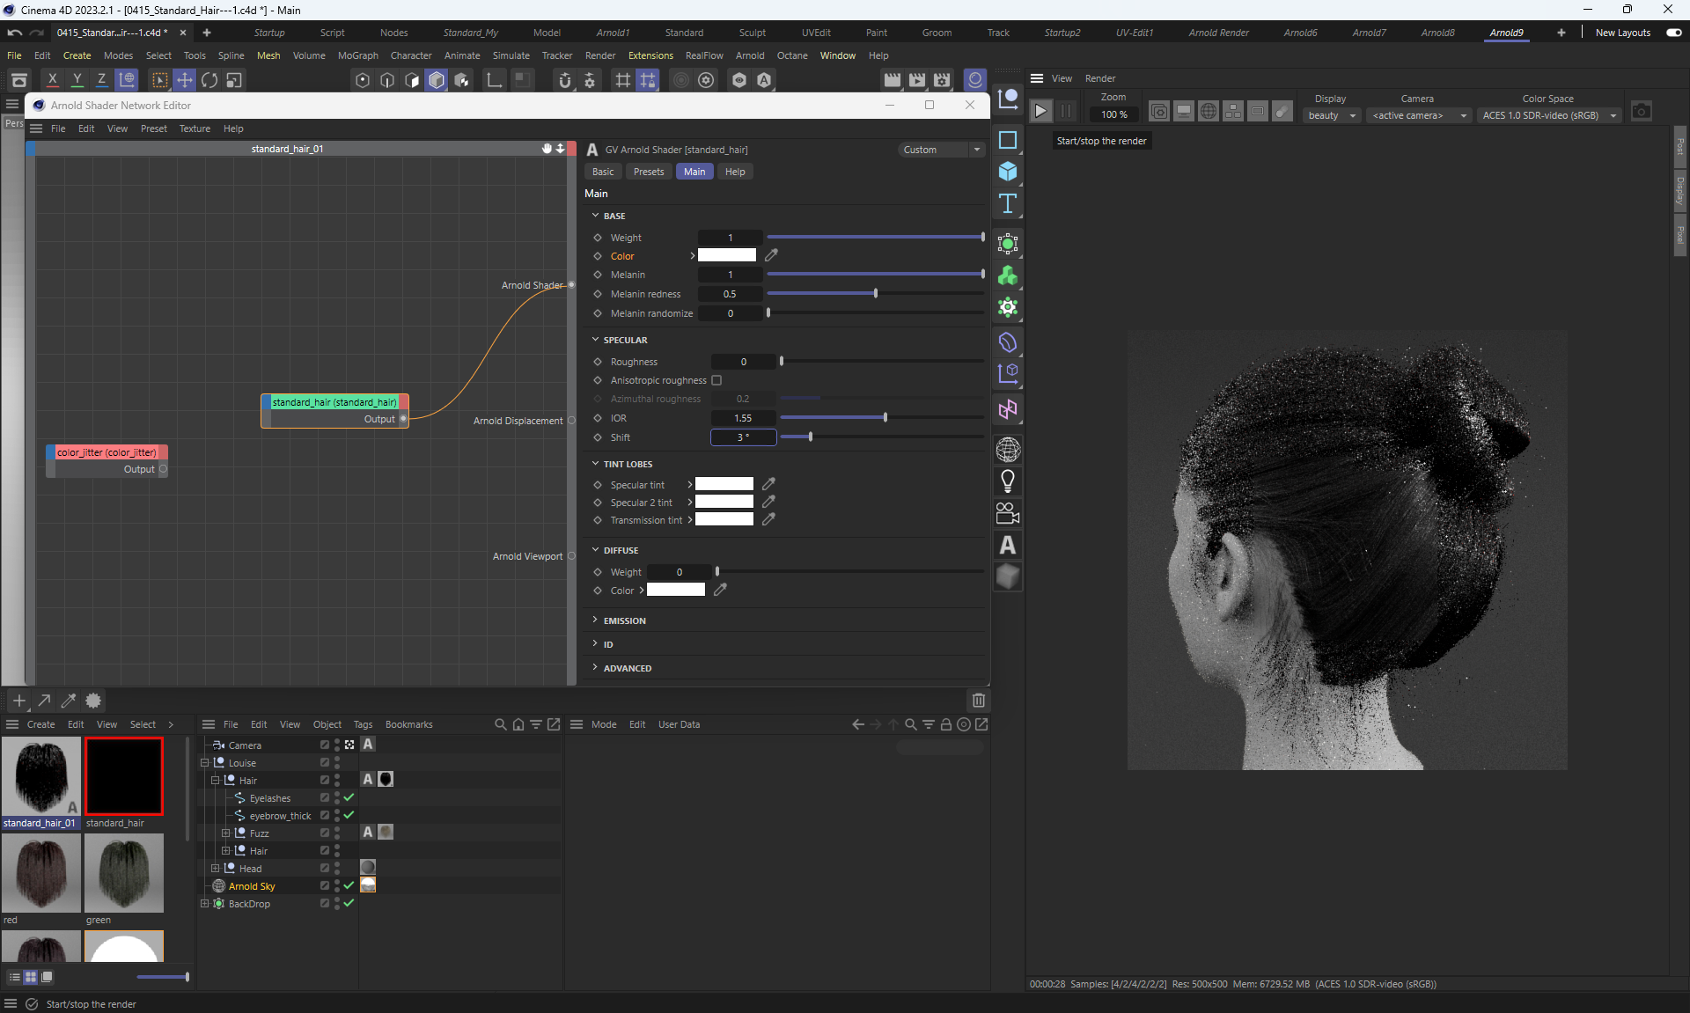Open the MoGraph menu

pos(357,55)
